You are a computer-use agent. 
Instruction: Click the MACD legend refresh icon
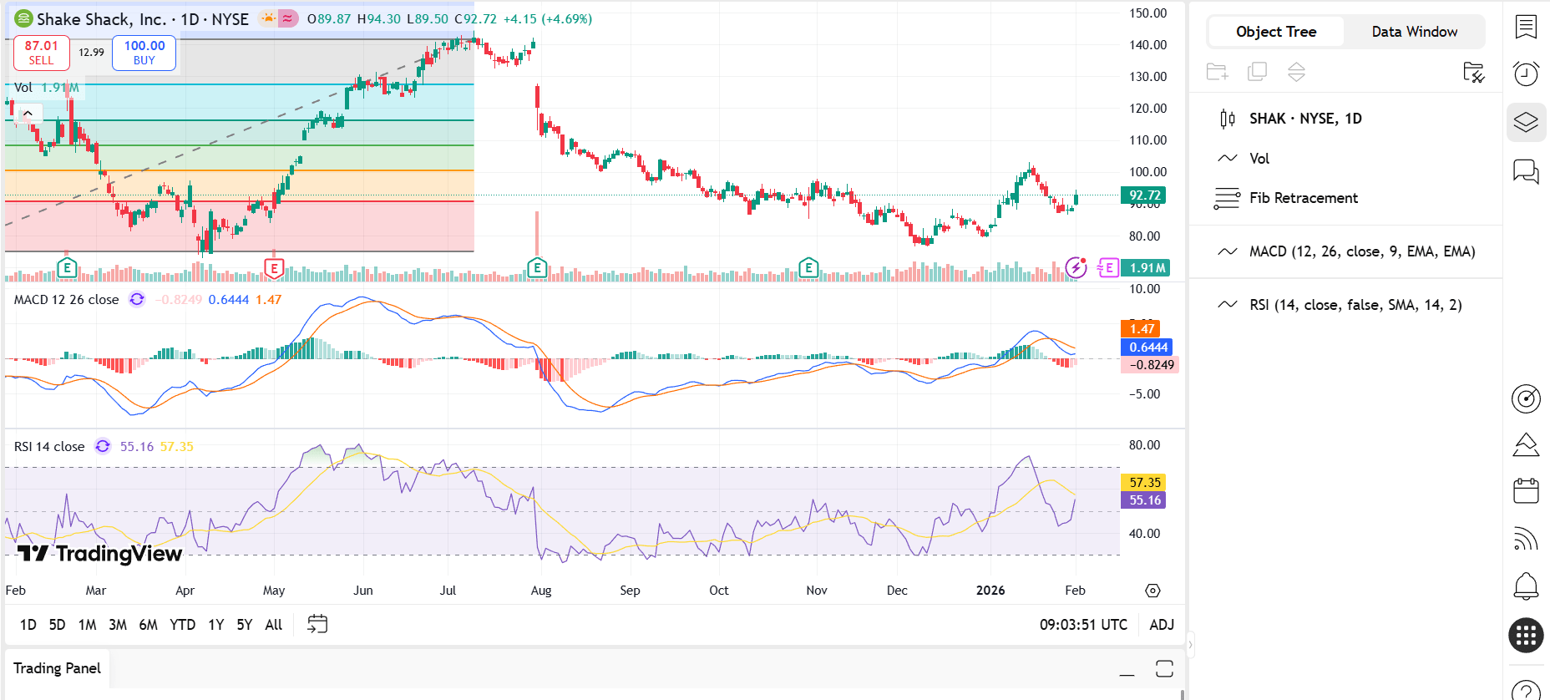(137, 299)
